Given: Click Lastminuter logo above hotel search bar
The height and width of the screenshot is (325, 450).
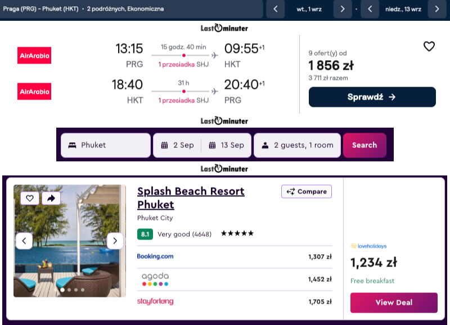Looking at the screenshot, I should tap(224, 121).
